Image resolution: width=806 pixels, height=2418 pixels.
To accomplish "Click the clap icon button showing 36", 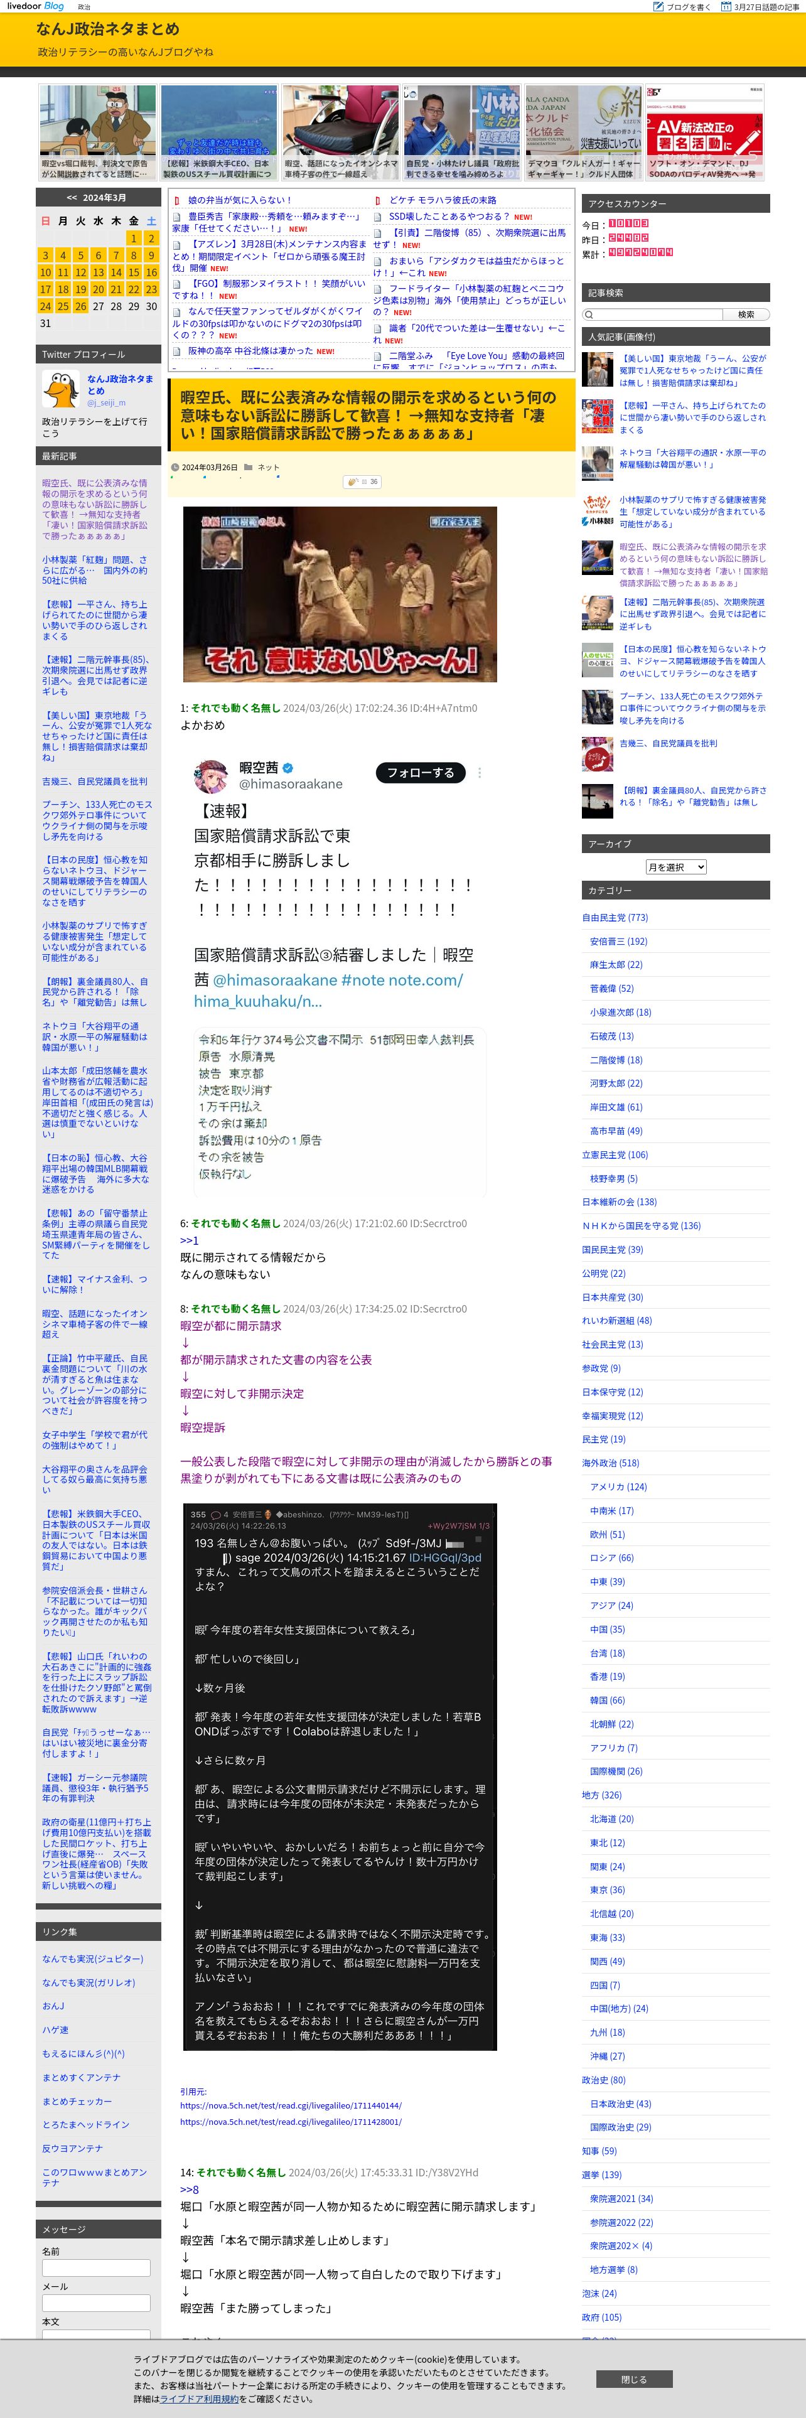I will [x=362, y=481].
